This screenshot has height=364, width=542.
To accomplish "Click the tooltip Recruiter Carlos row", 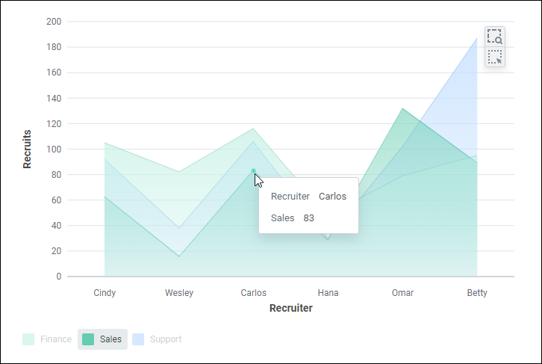I will (x=308, y=196).
